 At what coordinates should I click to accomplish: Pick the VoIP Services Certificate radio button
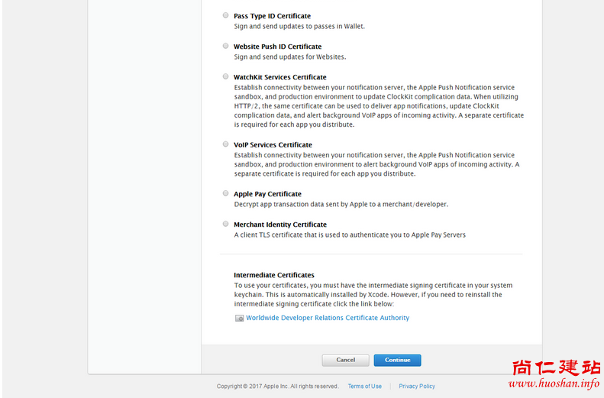[x=225, y=144]
